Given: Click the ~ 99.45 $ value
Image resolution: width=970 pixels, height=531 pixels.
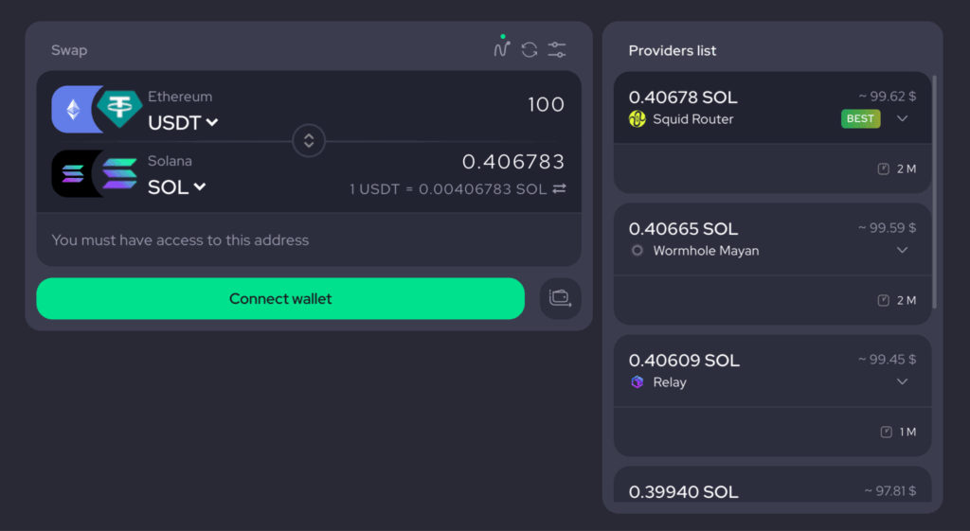Looking at the screenshot, I should [x=887, y=360].
